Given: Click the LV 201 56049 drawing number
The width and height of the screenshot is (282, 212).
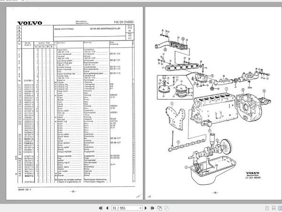Looking at the screenshot, I should tap(253, 178).
